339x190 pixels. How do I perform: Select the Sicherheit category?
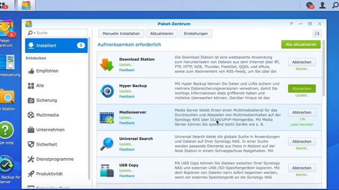(x=57, y=144)
